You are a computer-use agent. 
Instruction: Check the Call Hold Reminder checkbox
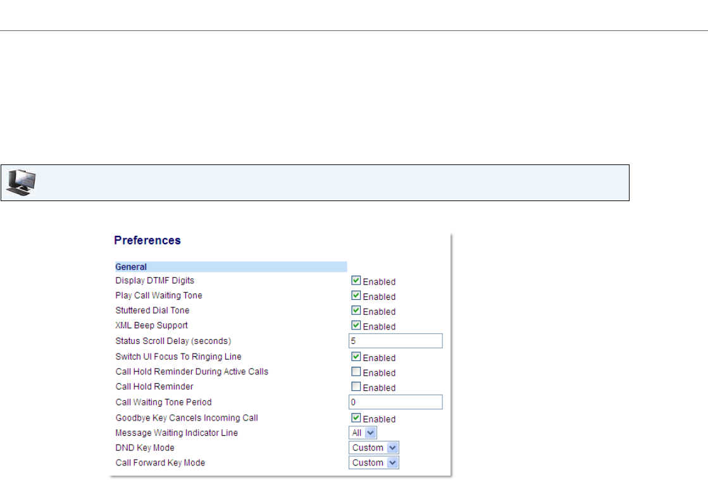point(356,388)
